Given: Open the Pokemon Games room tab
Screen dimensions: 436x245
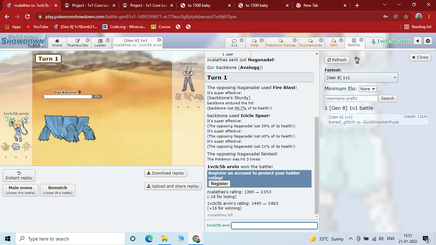Looking at the screenshot, I should click(x=281, y=43).
